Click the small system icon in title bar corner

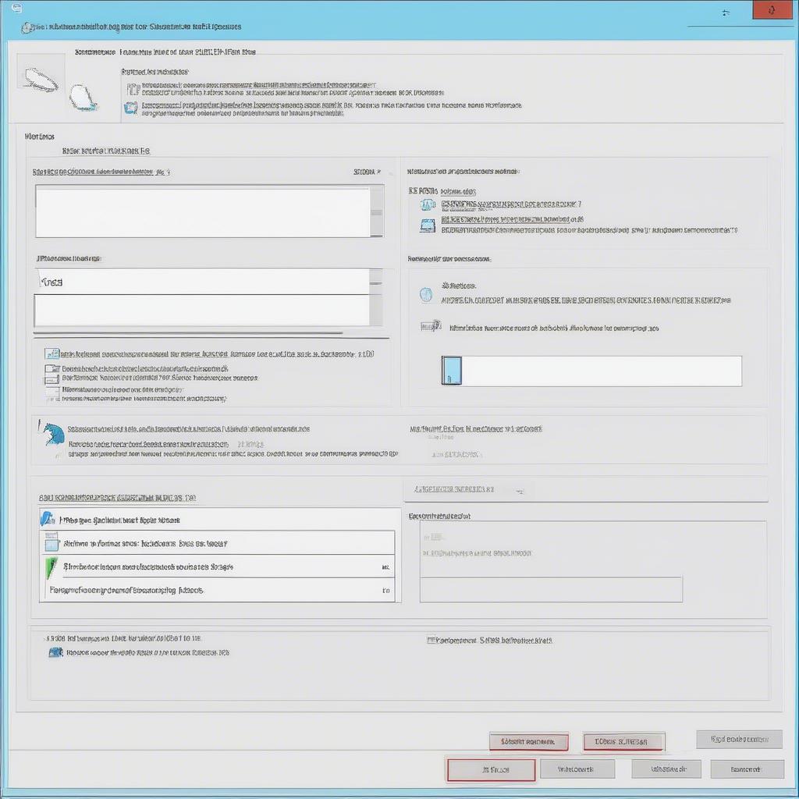[16, 8]
